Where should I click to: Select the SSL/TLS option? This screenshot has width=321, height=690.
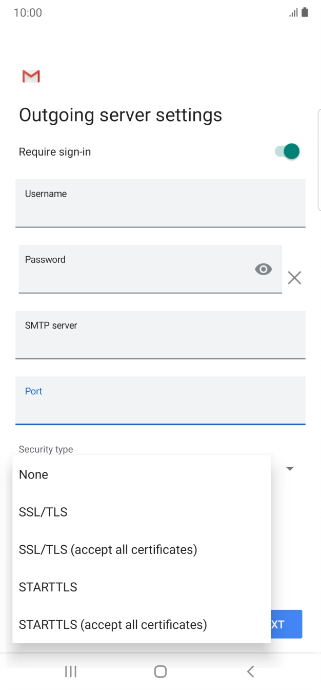(x=43, y=512)
